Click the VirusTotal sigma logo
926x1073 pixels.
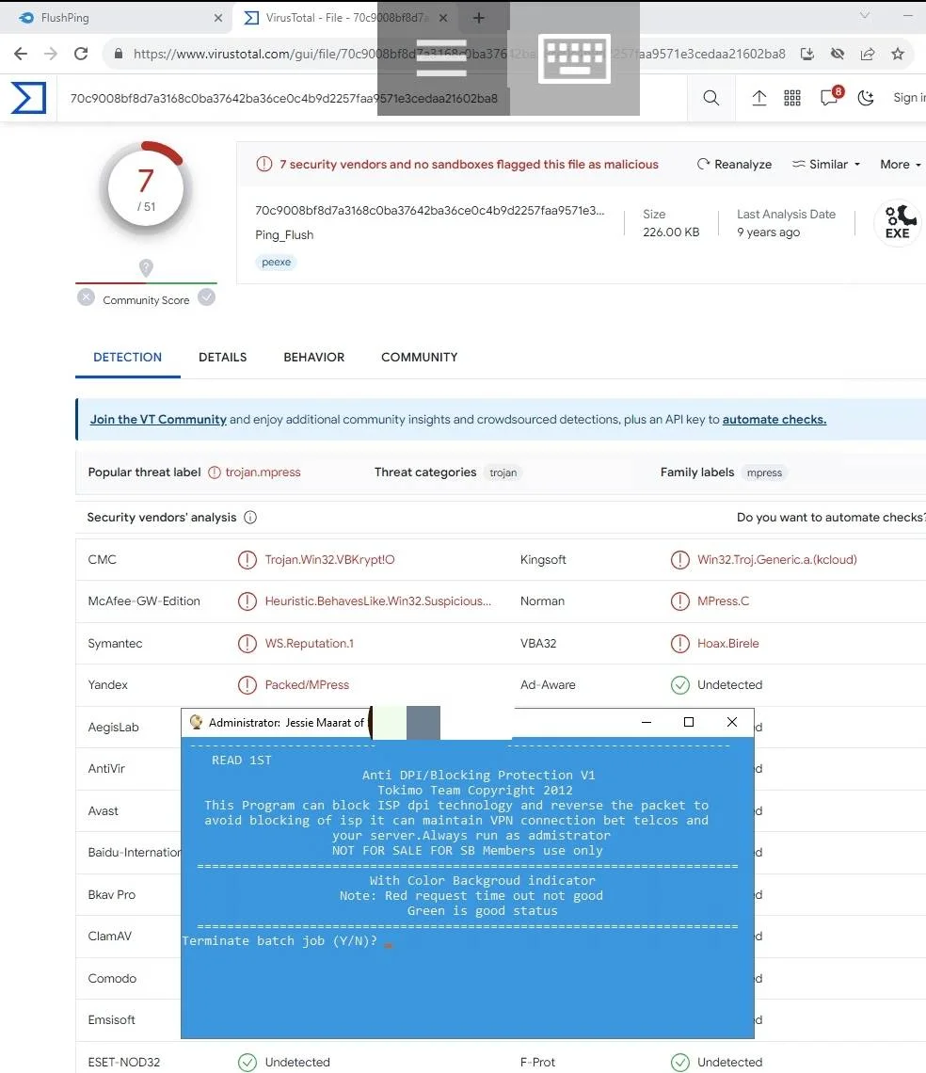coord(28,97)
